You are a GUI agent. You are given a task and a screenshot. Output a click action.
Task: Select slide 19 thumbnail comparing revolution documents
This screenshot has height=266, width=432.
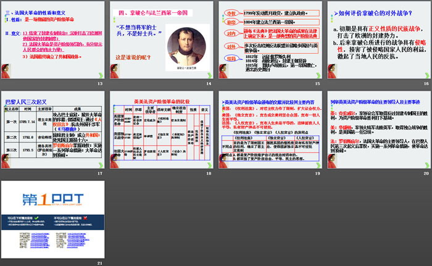click(270, 130)
